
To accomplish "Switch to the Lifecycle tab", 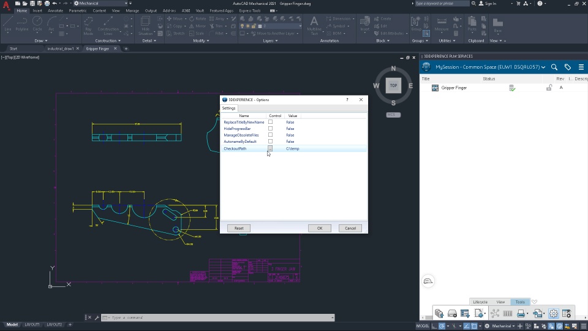I will point(480,302).
